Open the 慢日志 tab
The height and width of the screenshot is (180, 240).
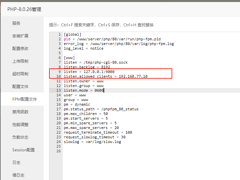pos(18,175)
